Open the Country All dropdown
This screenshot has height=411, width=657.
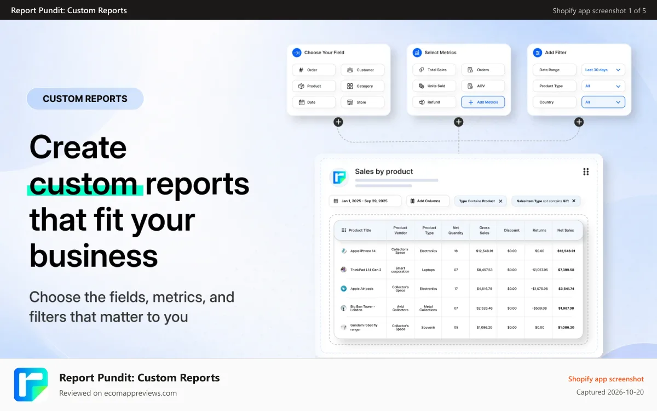coord(603,102)
